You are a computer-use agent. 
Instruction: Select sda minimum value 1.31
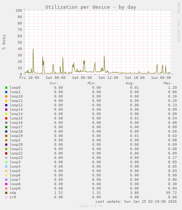click(96, 193)
